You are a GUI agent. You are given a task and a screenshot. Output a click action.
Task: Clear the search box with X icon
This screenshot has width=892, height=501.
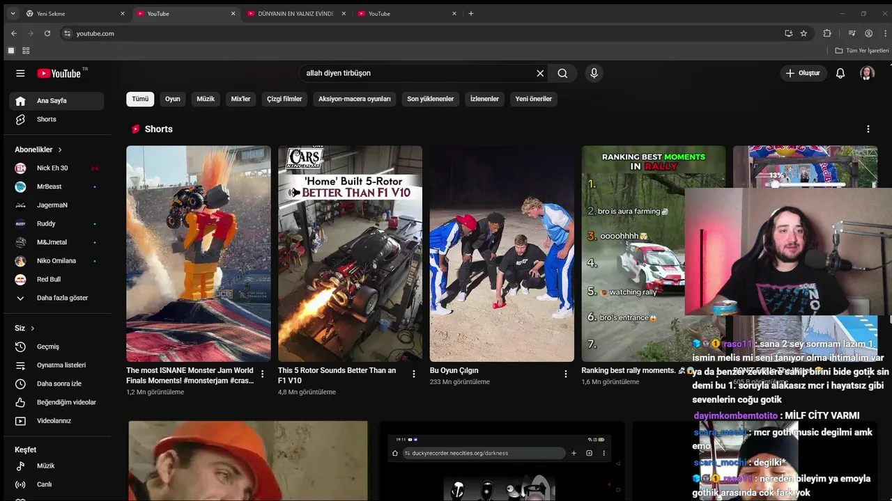pos(540,73)
